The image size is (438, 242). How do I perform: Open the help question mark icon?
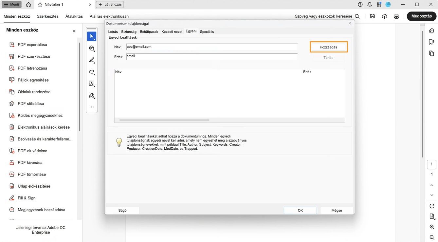click(360, 5)
